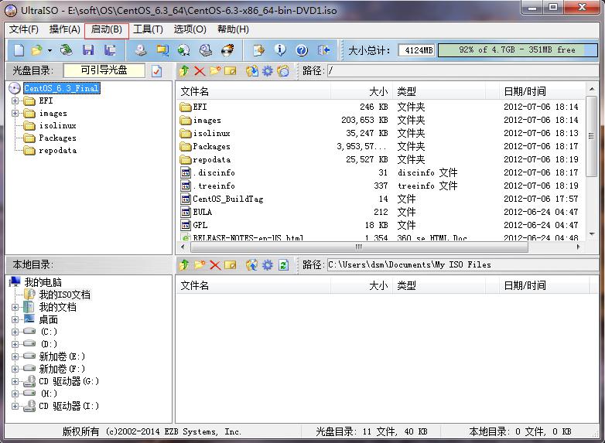Expand the images folder tree node
Image resolution: width=605 pixels, height=443 pixels.
(x=15, y=114)
